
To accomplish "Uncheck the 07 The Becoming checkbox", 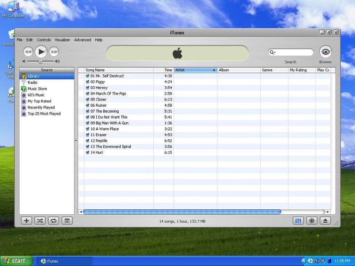I will 87,111.
